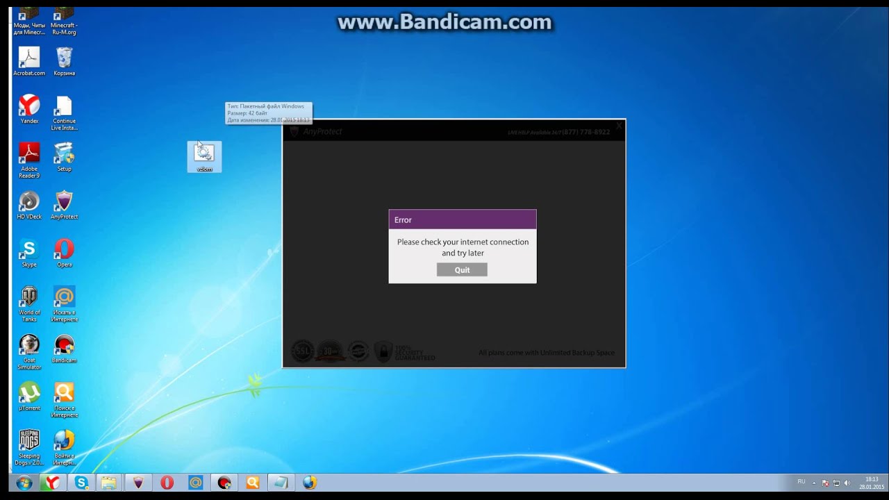This screenshot has width=889, height=500.
Task: Click the notepad-style icon in taskbar
Action: tap(281, 483)
